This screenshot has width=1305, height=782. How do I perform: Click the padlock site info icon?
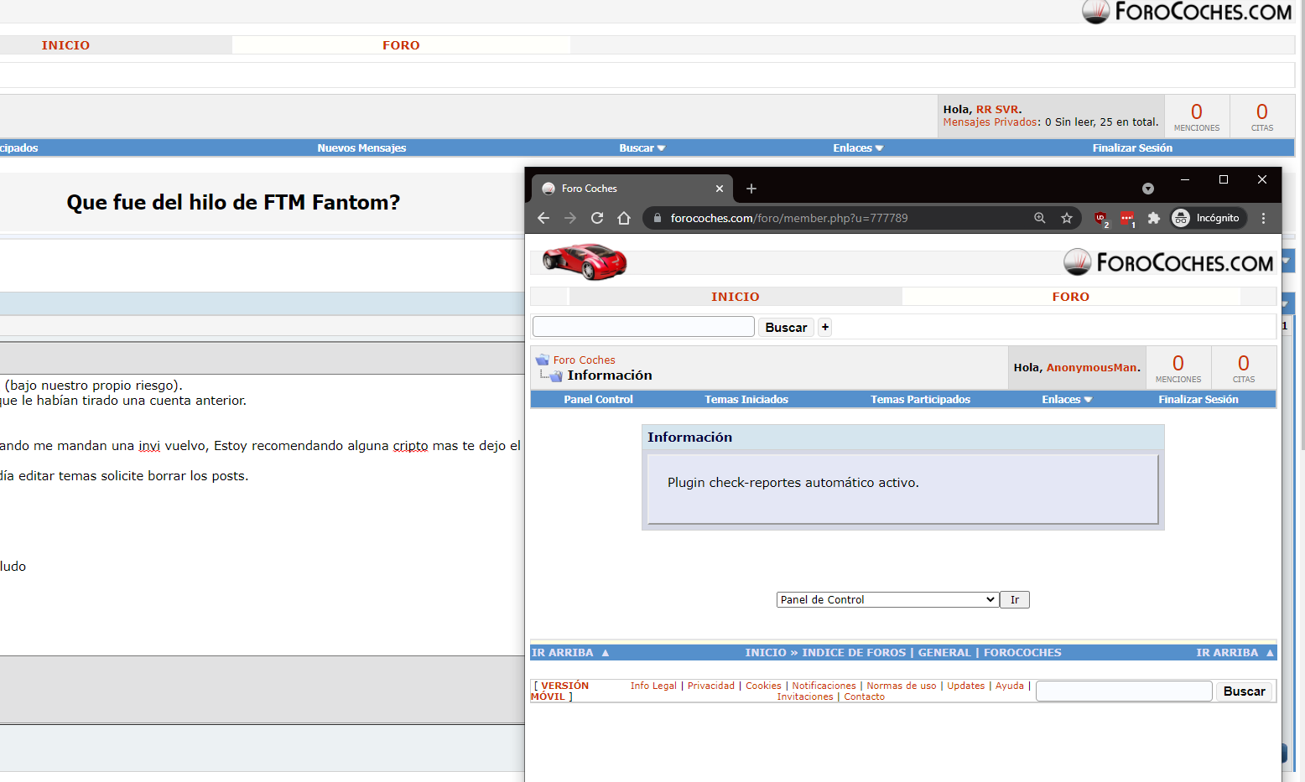(x=658, y=218)
